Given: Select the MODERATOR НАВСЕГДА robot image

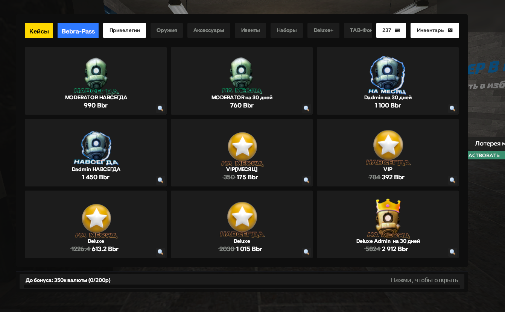Looking at the screenshot, I should pos(96,75).
